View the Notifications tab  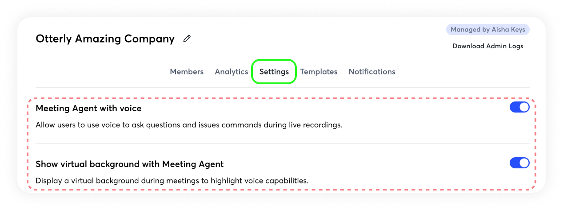(x=372, y=72)
